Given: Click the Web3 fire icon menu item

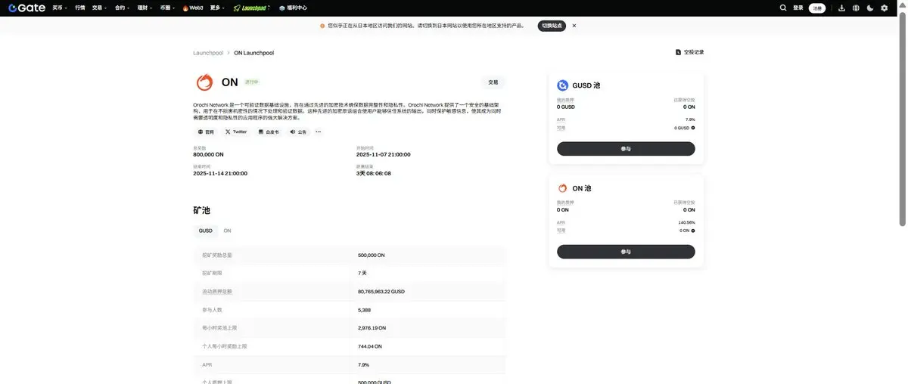Looking at the screenshot, I should [193, 8].
